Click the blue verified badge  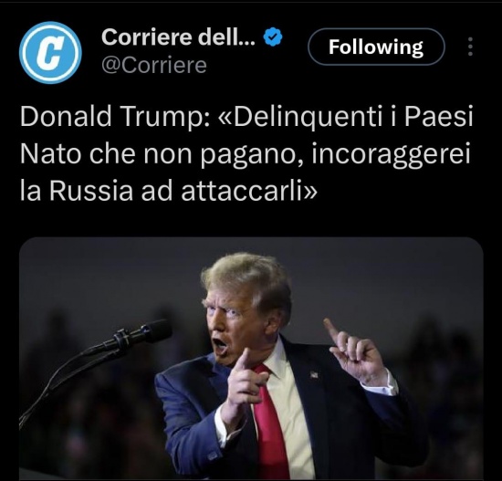point(273,37)
